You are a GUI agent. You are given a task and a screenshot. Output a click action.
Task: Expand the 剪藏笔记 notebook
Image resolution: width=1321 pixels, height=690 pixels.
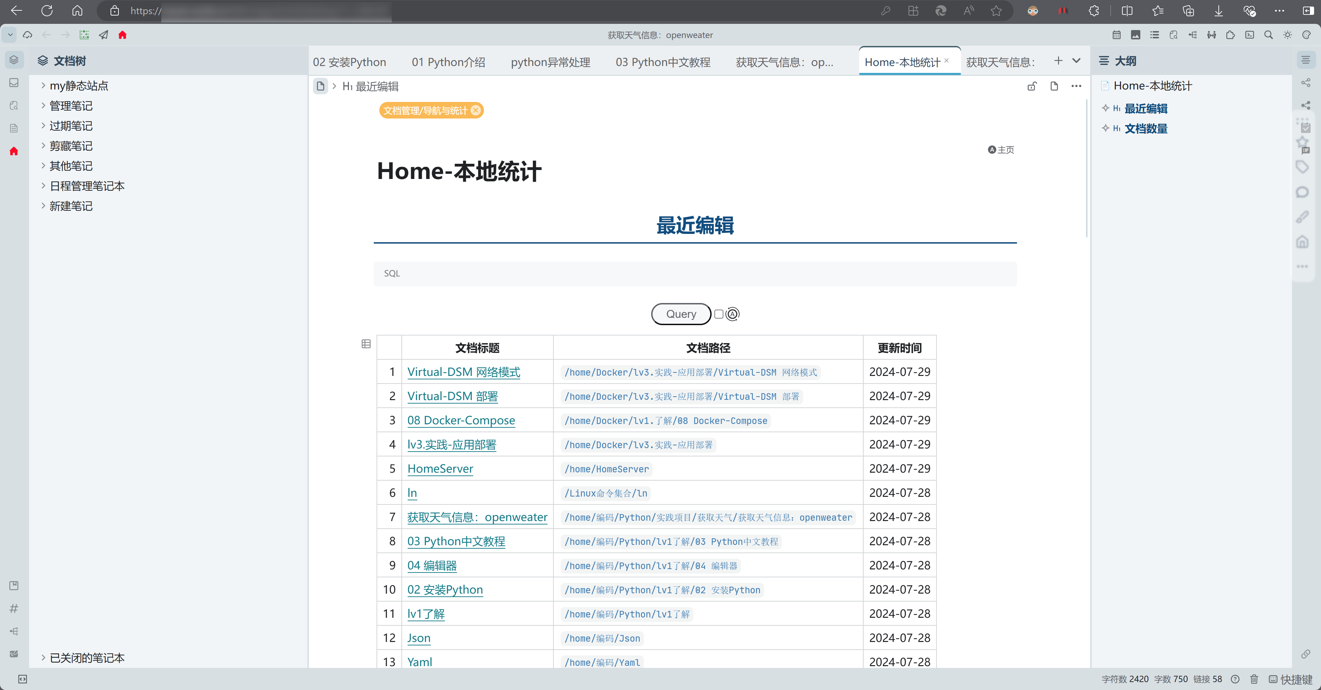tap(43, 146)
